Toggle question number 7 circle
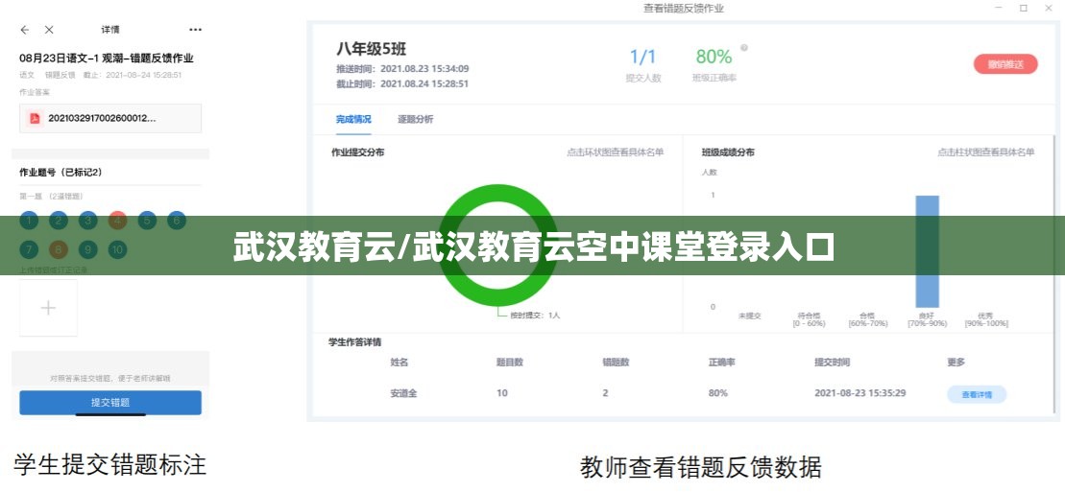 click(x=29, y=249)
